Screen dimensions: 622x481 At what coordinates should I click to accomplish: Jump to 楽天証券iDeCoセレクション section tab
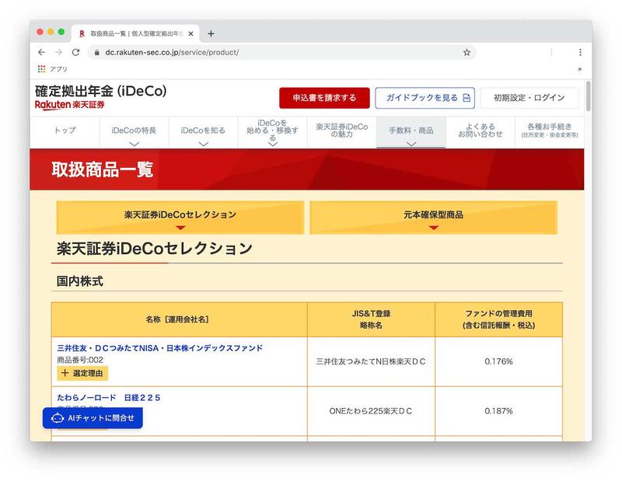[x=180, y=218]
